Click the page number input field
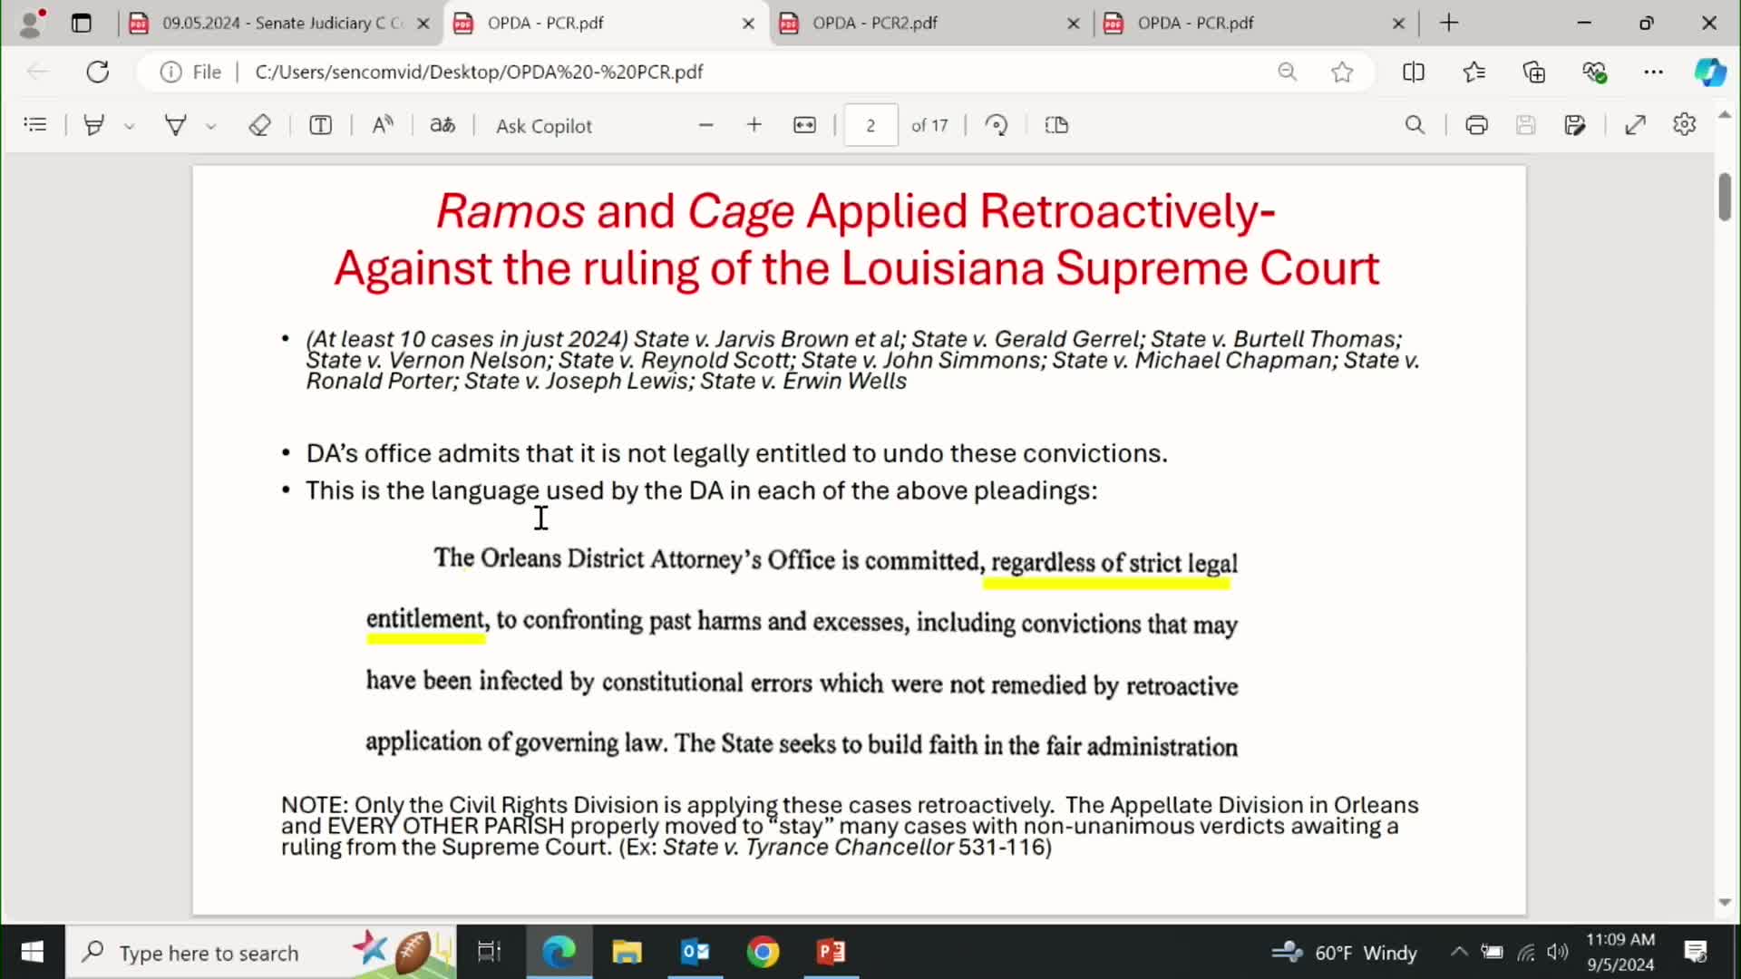Screen dimensions: 1741x979 [x=870, y=125]
